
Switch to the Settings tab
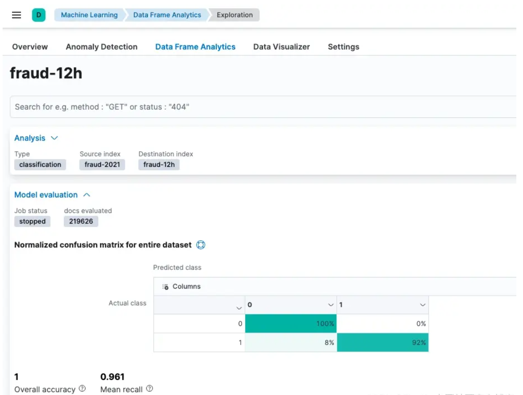344,47
